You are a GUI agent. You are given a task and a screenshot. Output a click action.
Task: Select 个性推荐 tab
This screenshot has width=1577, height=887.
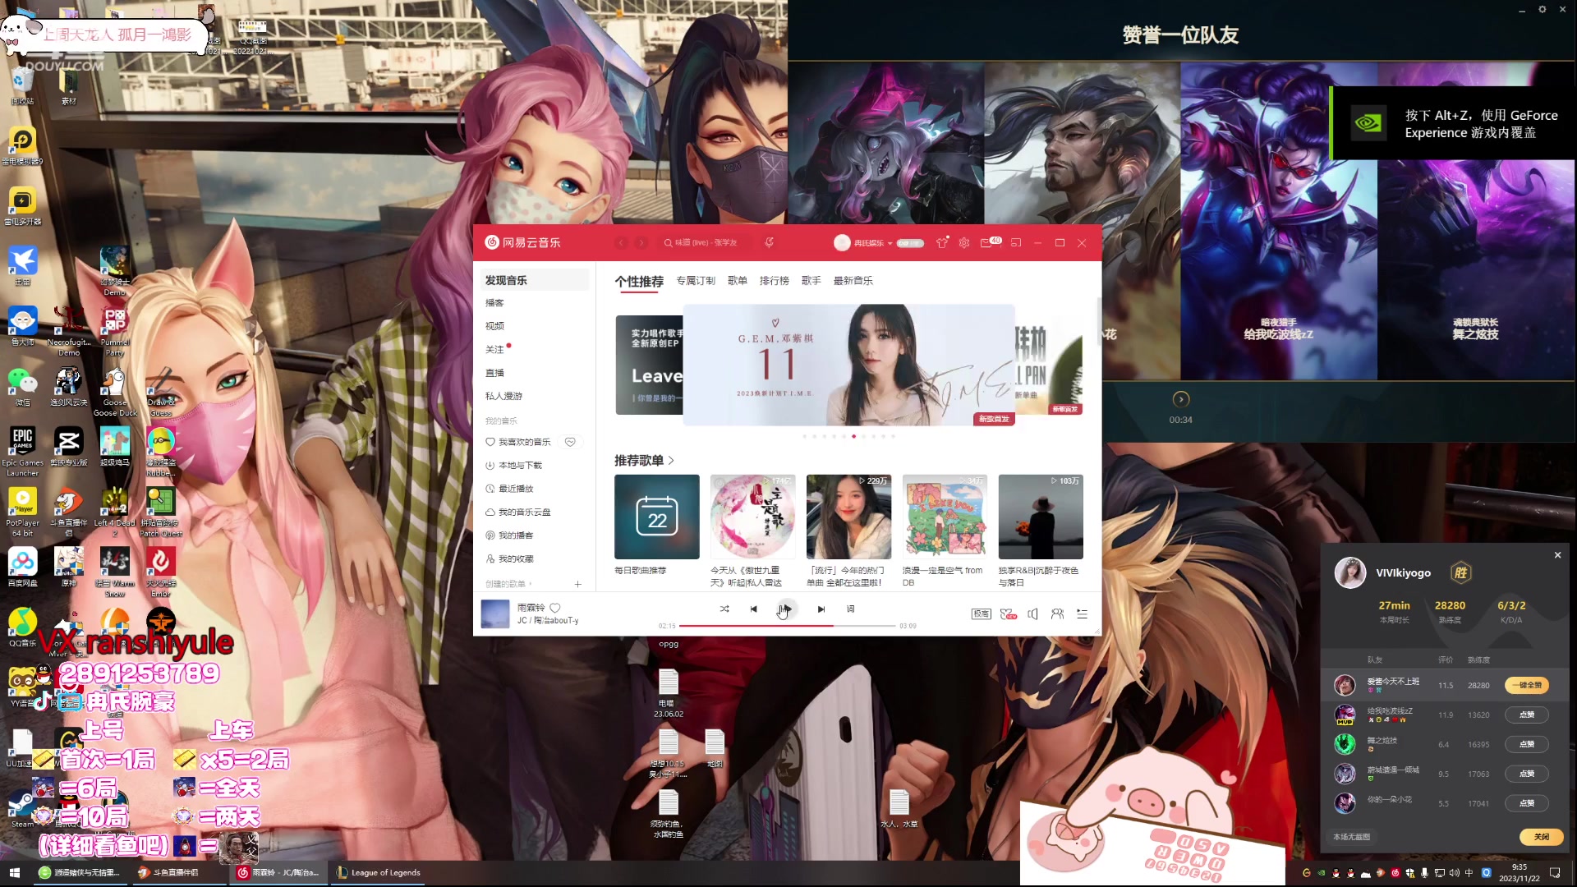tap(639, 282)
